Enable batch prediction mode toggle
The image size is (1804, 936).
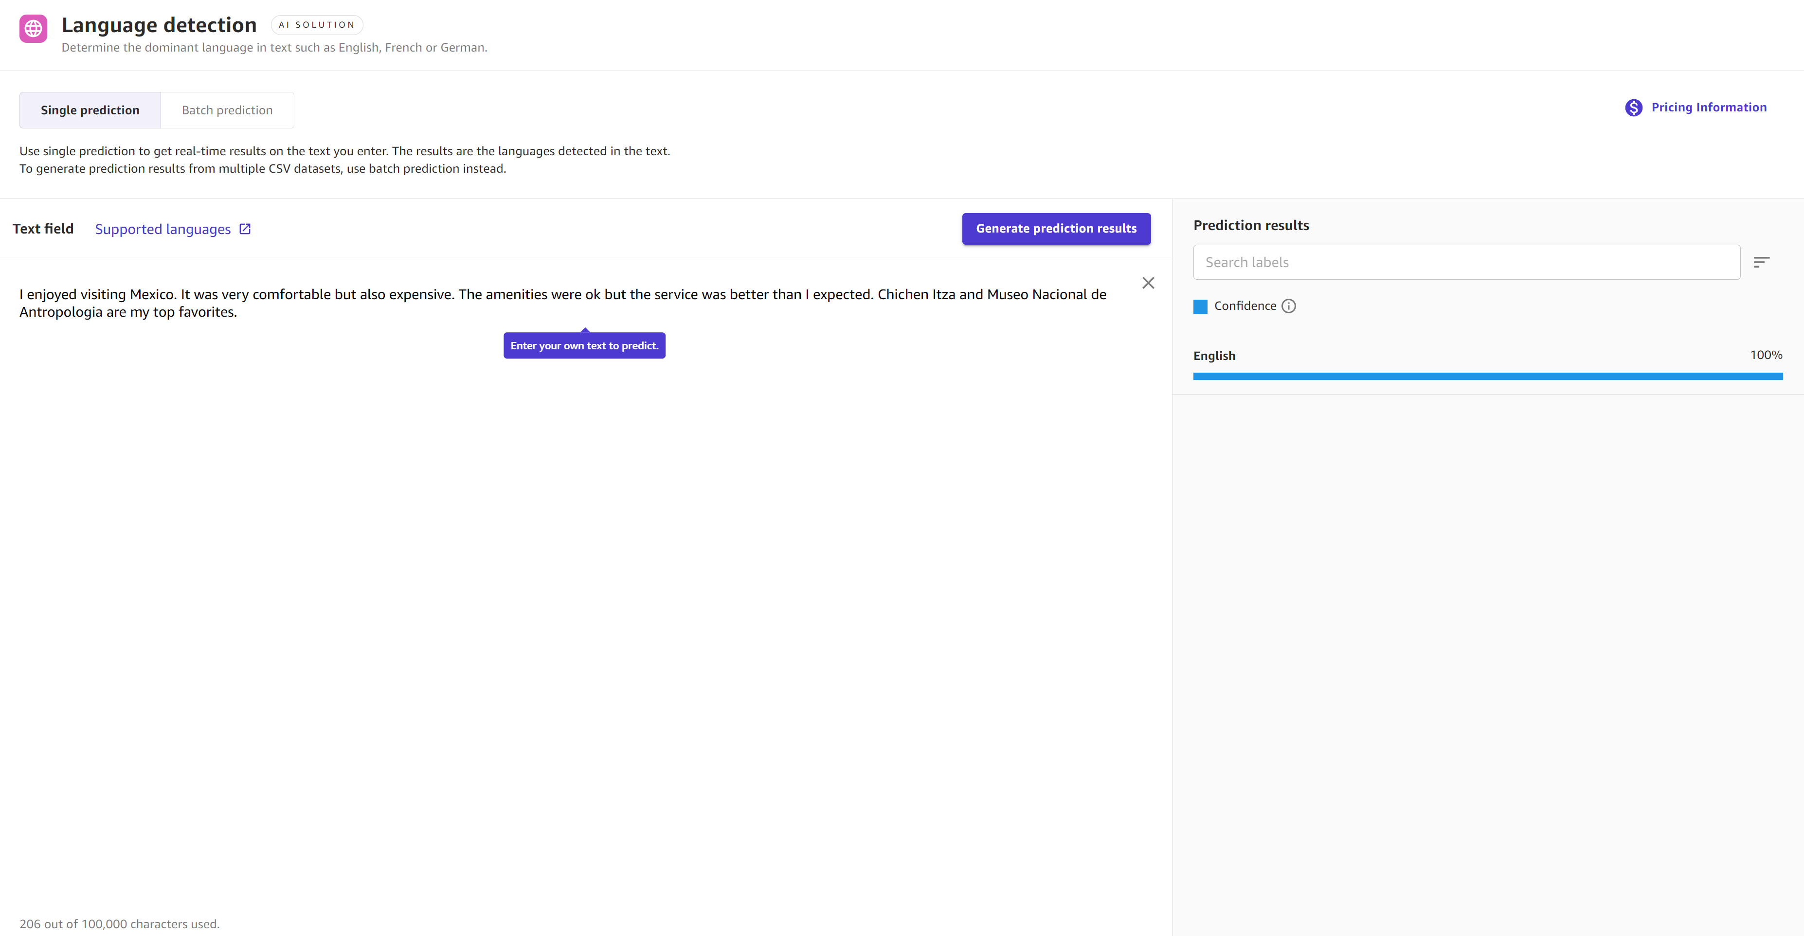point(226,109)
